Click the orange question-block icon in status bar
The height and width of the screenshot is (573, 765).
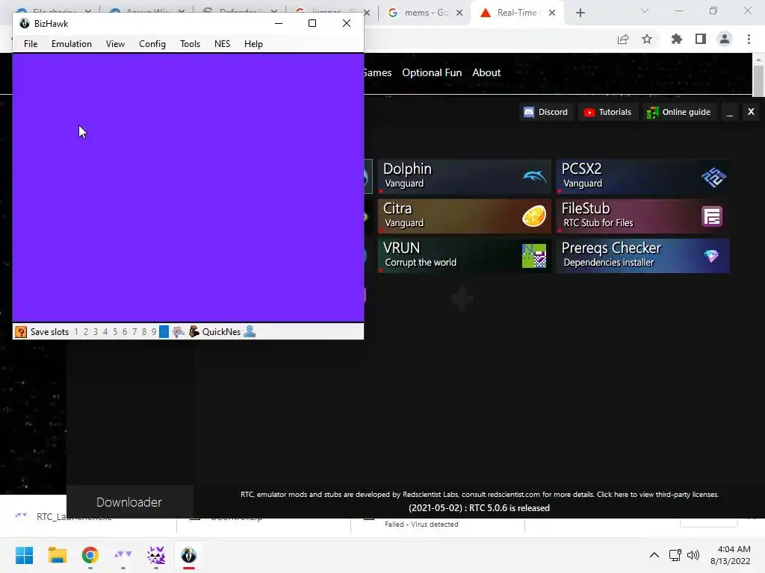[20, 332]
